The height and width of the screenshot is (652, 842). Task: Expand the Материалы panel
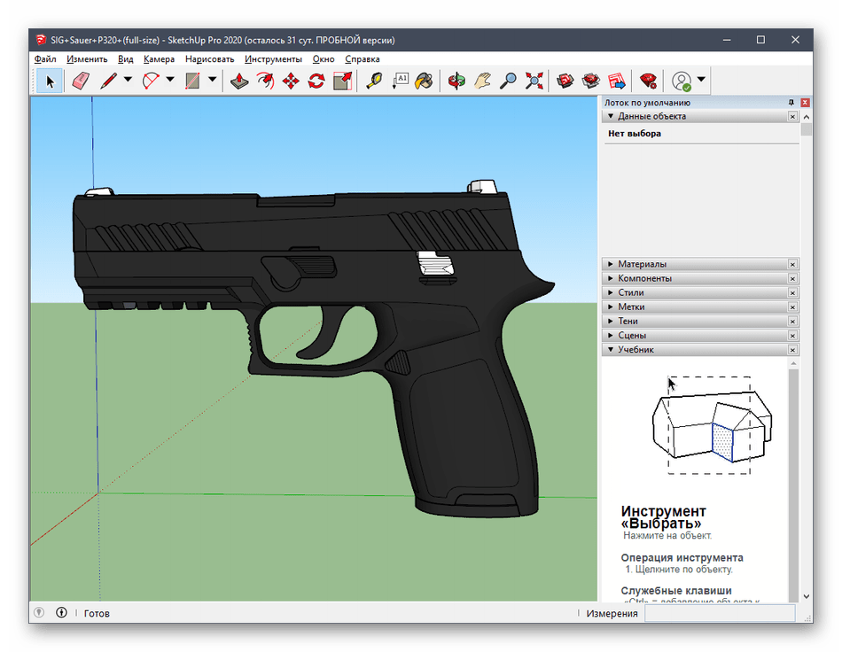643,264
